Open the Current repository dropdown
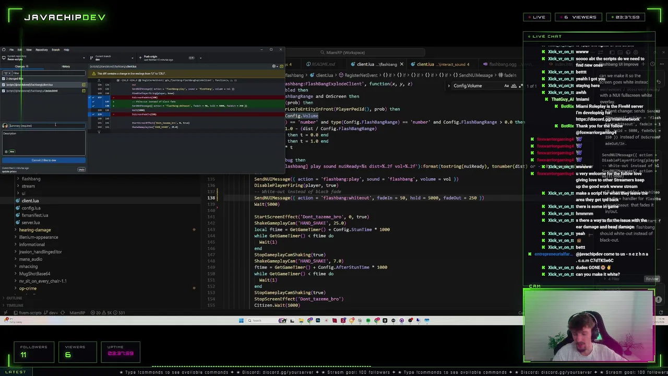Viewport: 668px width, 376px height. (x=44, y=57)
